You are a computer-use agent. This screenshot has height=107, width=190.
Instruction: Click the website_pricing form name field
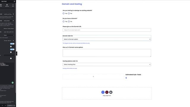[x=8, y=14]
